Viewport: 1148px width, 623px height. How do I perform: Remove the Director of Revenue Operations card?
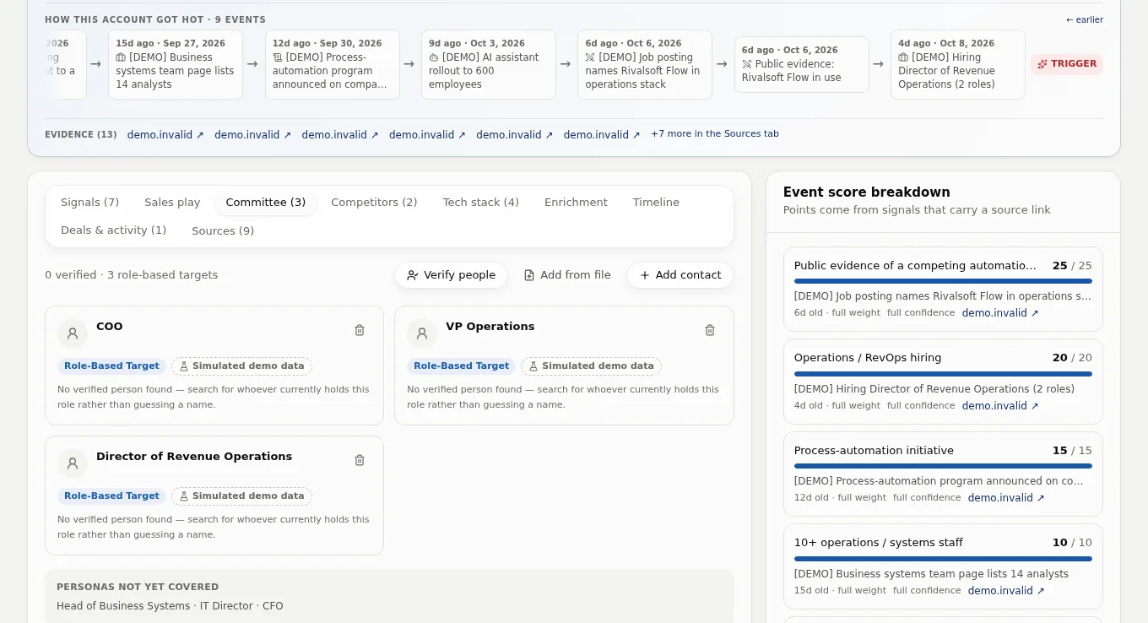[360, 460]
